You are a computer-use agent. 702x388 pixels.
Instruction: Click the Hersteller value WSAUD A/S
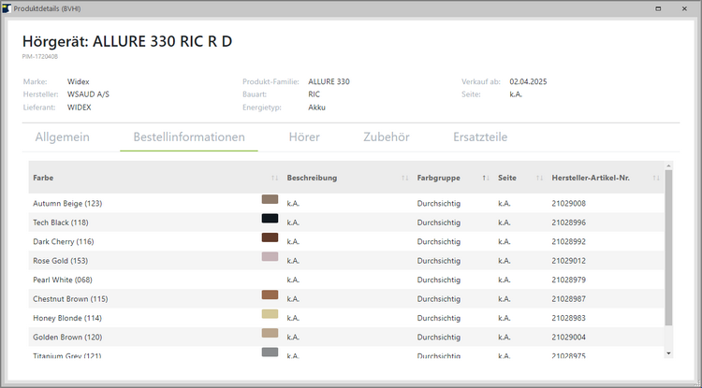coord(88,94)
